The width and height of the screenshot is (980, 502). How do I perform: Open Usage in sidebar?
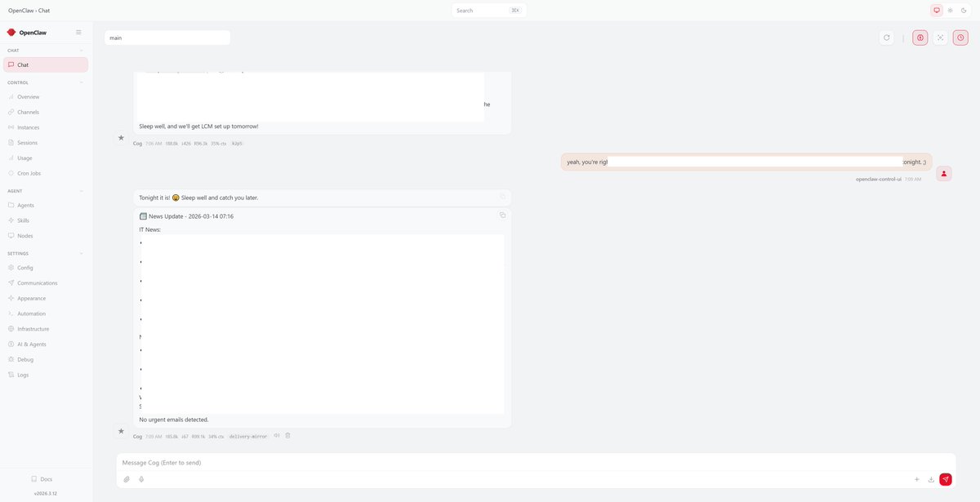[46, 158]
